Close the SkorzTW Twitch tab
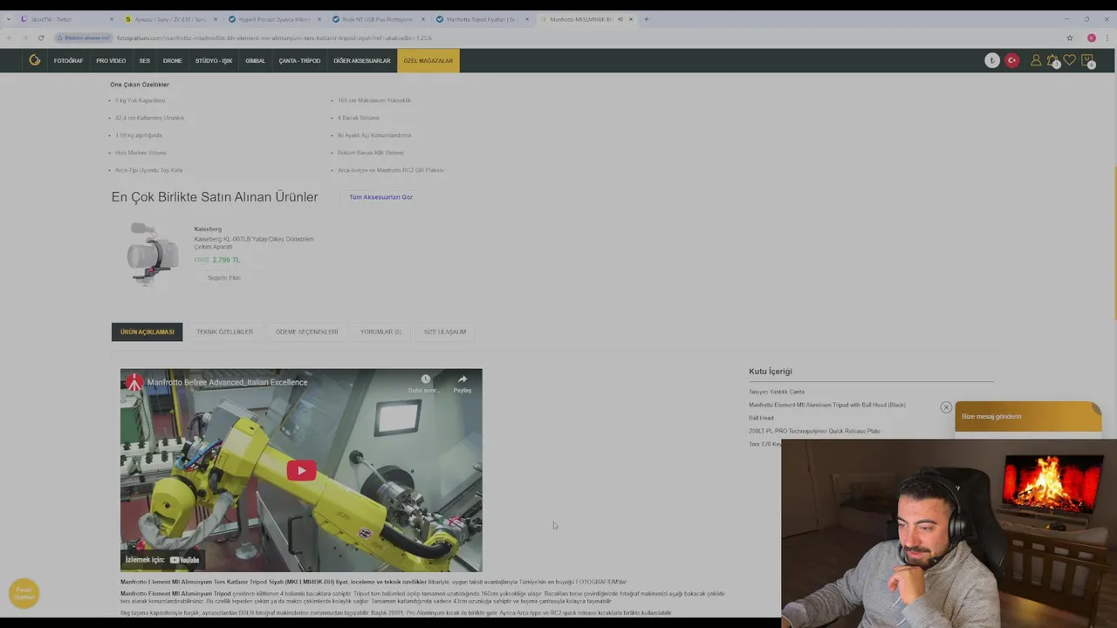The height and width of the screenshot is (628, 1117). point(112,19)
